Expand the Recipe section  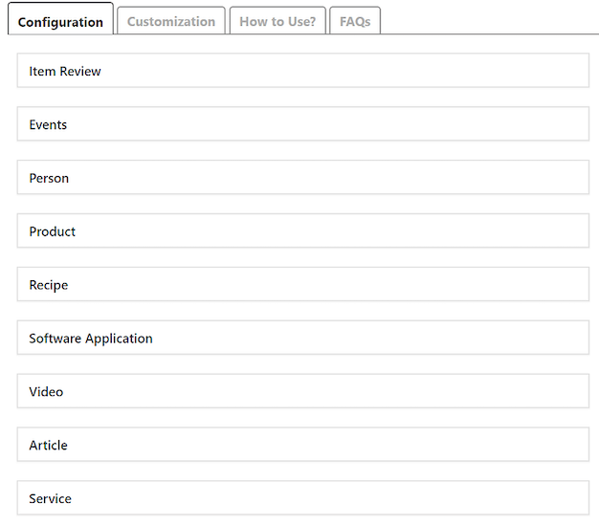click(303, 284)
